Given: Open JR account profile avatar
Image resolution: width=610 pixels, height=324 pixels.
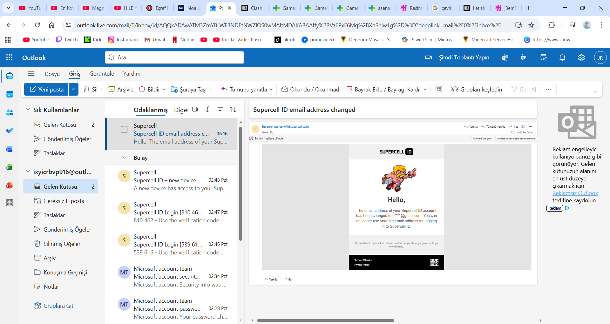Looking at the screenshot, I should pyautogui.click(x=600, y=57).
